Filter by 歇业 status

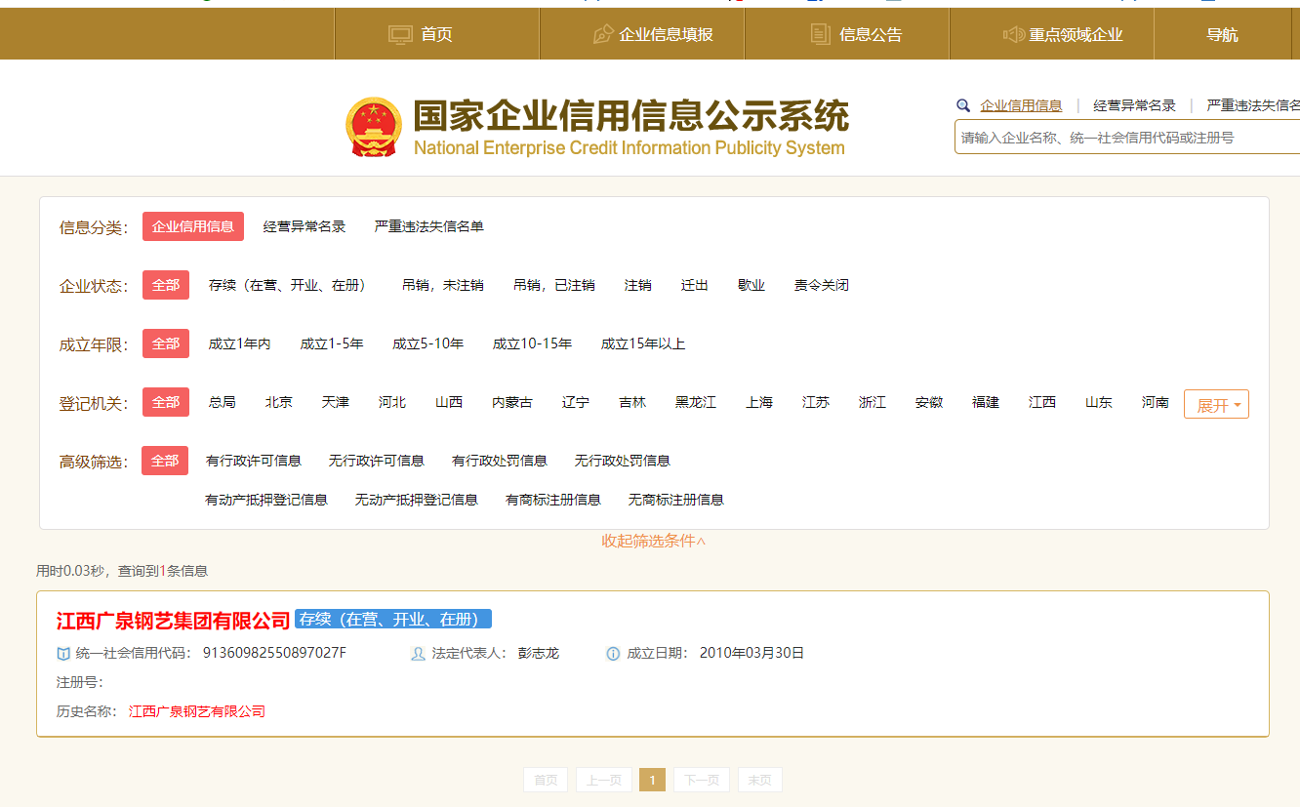(x=752, y=285)
